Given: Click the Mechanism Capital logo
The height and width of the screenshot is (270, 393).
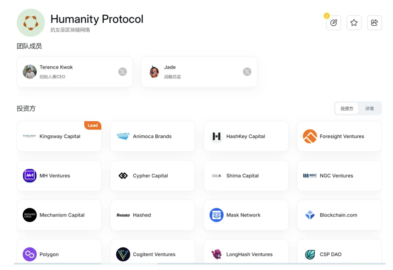Looking at the screenshot, I should [x=29, y=215].
